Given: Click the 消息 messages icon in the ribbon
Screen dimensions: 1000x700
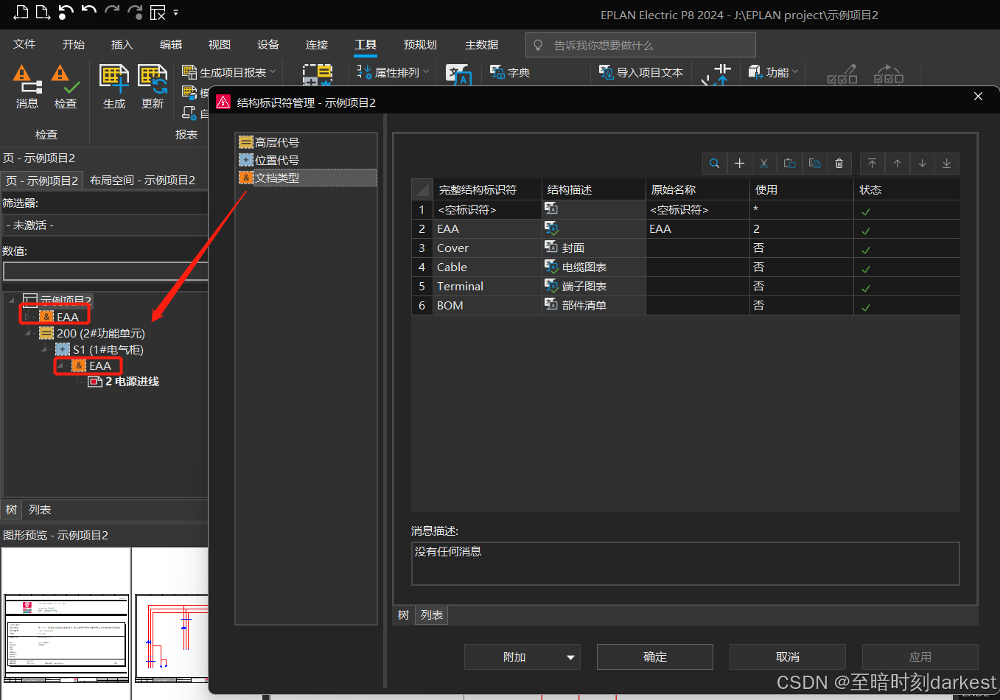Looking at the screenshot, I should pos(27,77).
